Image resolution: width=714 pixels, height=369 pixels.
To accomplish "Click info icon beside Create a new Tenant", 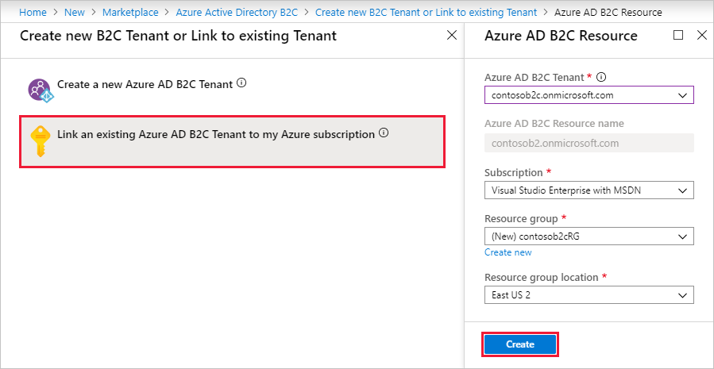I will pos(241,83).
